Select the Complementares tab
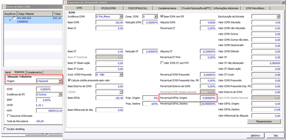286x140 pixels. coord(167,8)
